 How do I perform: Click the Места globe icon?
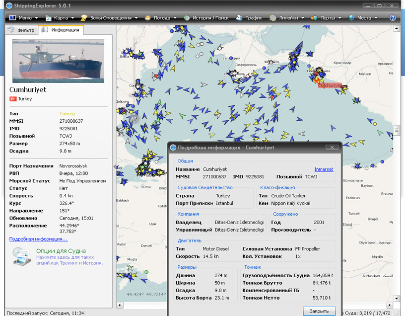pyautogui.click(x=351, y=18)
